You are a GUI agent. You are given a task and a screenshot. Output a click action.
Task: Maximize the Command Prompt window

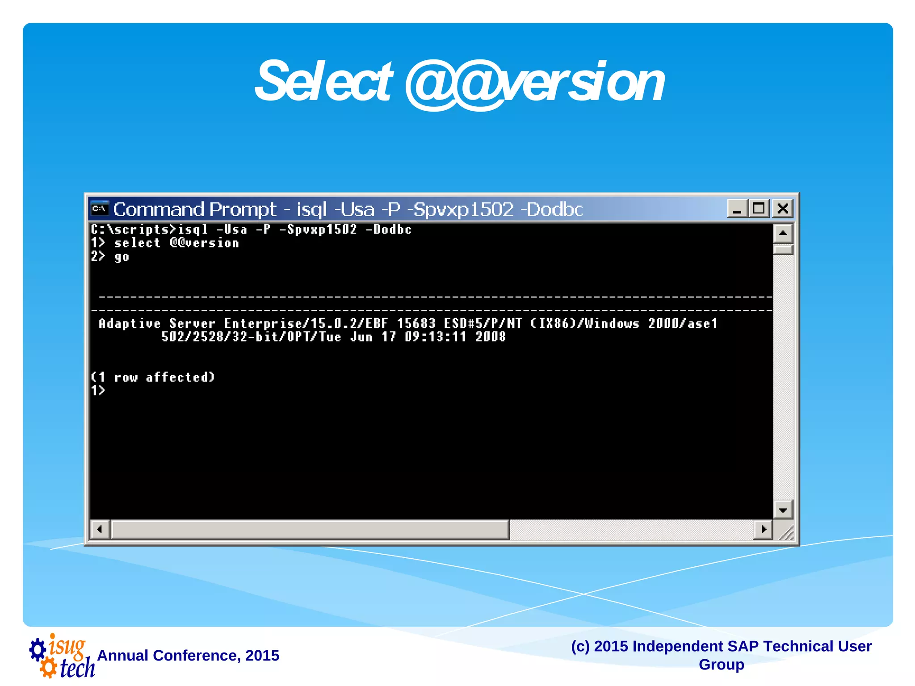(759, 209)
